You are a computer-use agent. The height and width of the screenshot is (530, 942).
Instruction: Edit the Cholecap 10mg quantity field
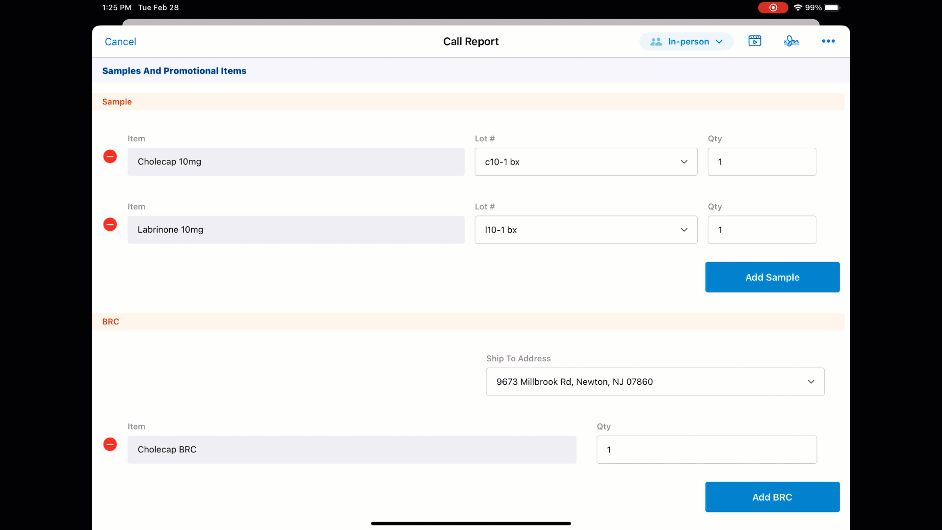tap(761, 162)
